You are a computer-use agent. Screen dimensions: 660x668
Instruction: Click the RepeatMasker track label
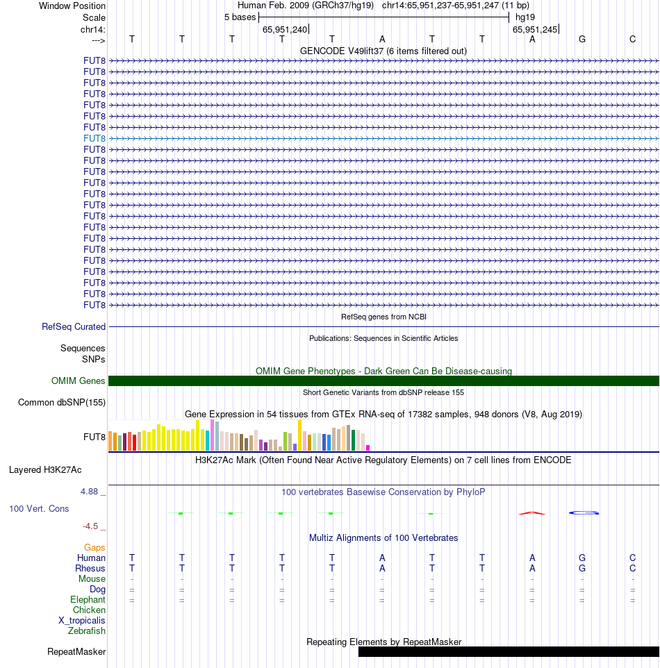pyautogui.click(x=76, y=652)
